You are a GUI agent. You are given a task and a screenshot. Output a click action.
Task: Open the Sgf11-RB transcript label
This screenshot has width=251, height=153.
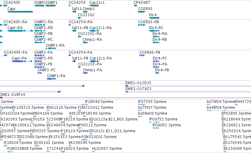pos(80,28)
